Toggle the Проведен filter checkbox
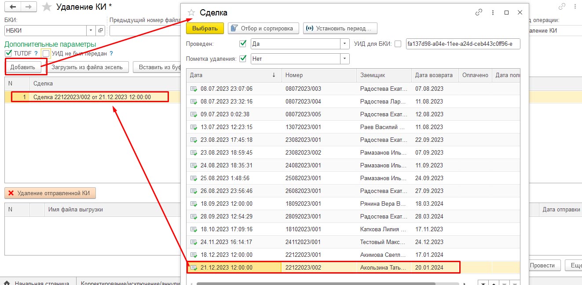The image size is (582, 285). click(243, 44)
